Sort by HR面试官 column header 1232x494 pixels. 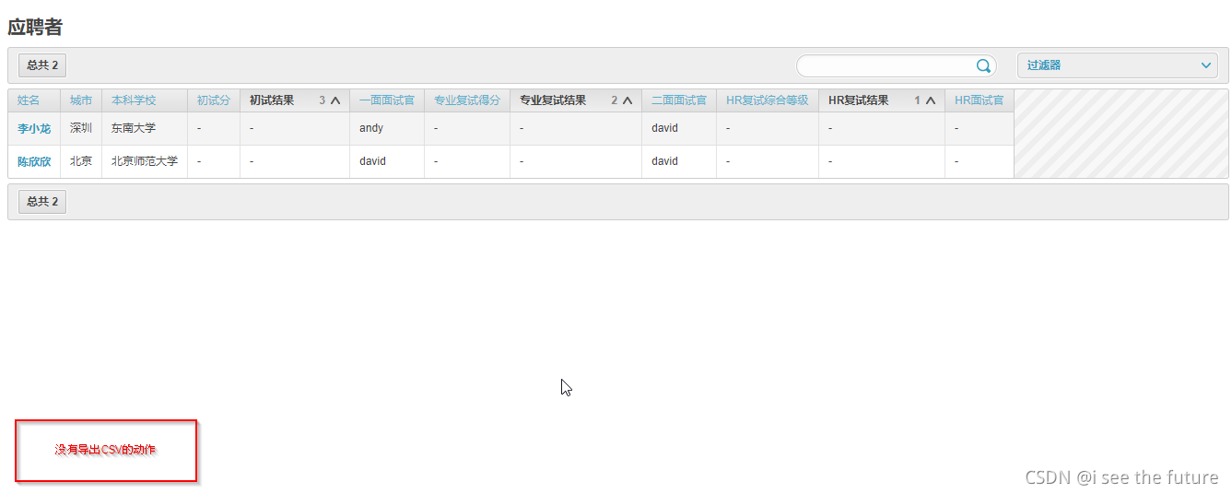tap(980, 100)
